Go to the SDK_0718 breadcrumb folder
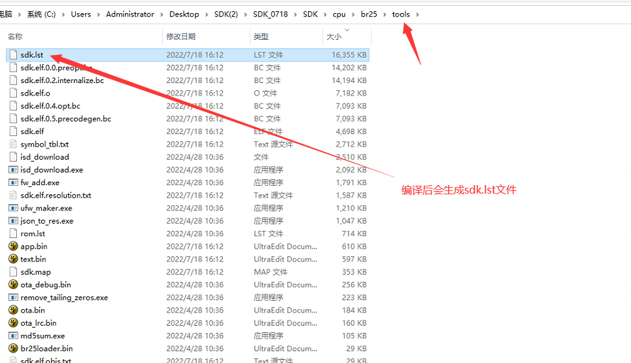 [x=271, y=14]
